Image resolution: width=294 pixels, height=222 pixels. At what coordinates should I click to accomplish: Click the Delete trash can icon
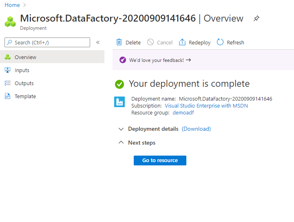coord(119,42)
